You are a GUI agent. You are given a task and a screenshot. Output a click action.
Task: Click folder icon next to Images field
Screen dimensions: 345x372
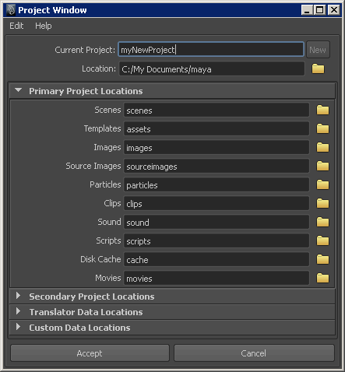322,147
